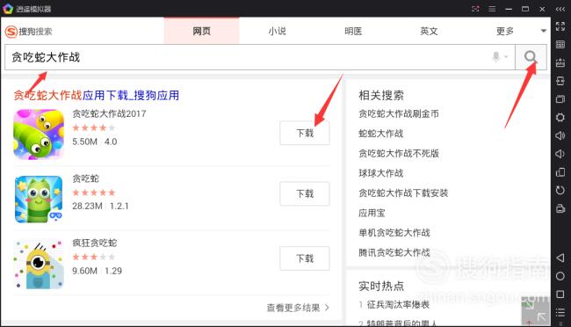Click the shake device icon in sidebar

(x=560, y=81)
